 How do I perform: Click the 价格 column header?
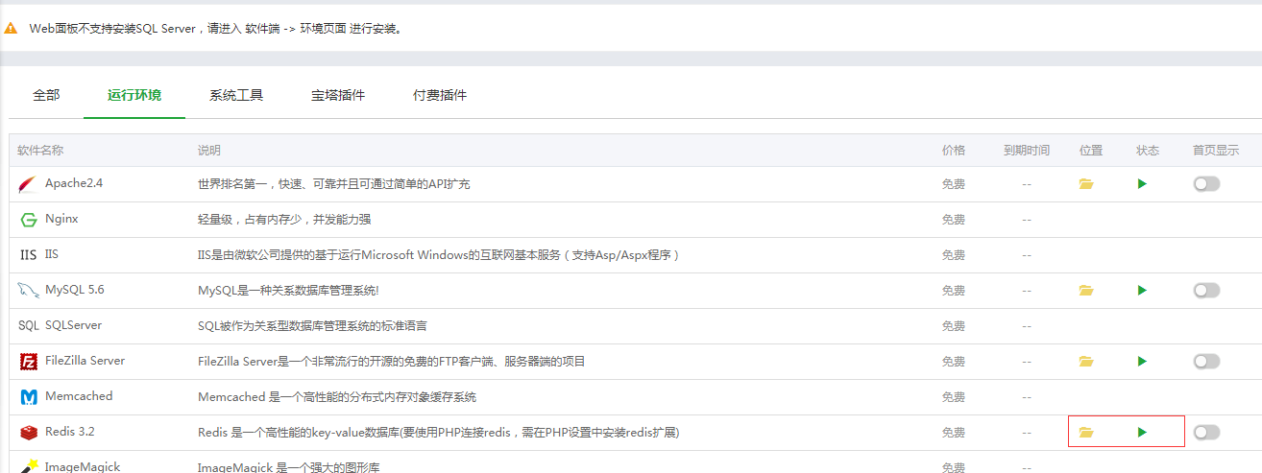click(954, 151)
